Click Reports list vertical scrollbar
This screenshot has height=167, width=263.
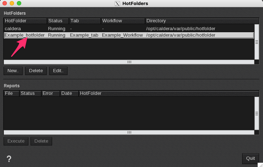coord(257,113)
